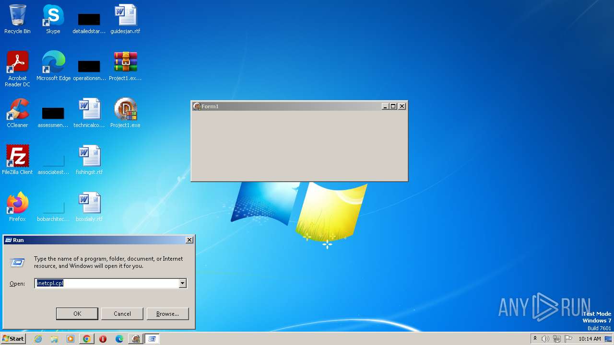Open the network tray icon
The image size is (614, 345).
click(557, 339)
